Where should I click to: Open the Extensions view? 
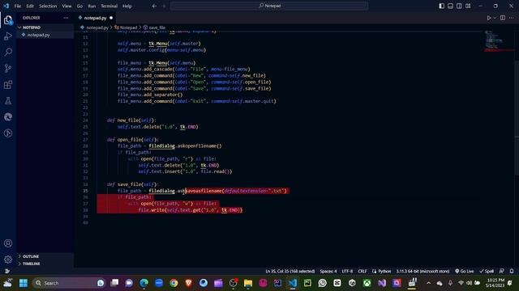pos(8,84)
